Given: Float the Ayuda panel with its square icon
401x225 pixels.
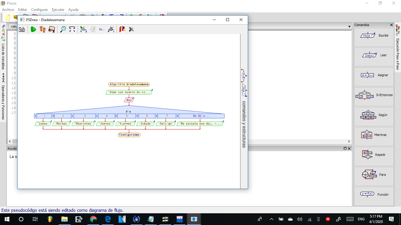Looking at the screenshot, I should coord(345,149).
